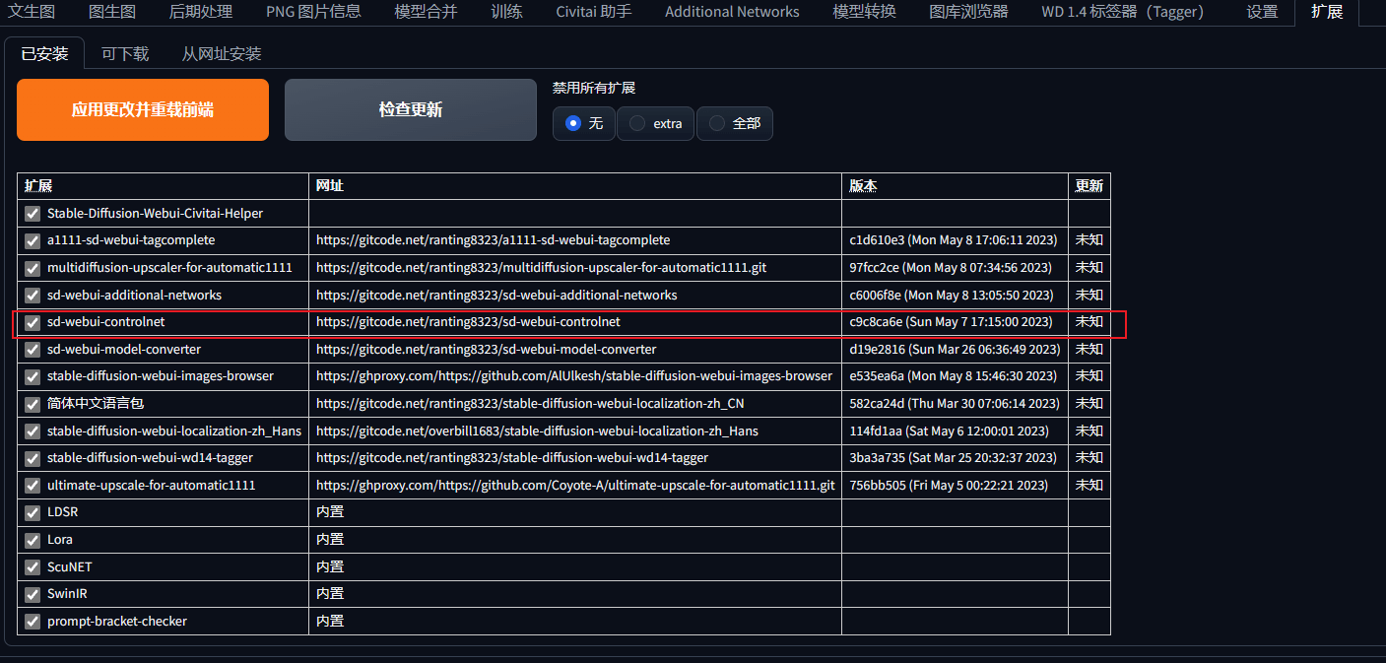
Task: Click the orange 应用更改并重载前端 button
Action: click(143, 109)
